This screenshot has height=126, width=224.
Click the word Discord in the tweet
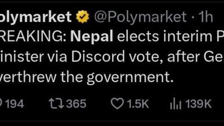(98, 57)
